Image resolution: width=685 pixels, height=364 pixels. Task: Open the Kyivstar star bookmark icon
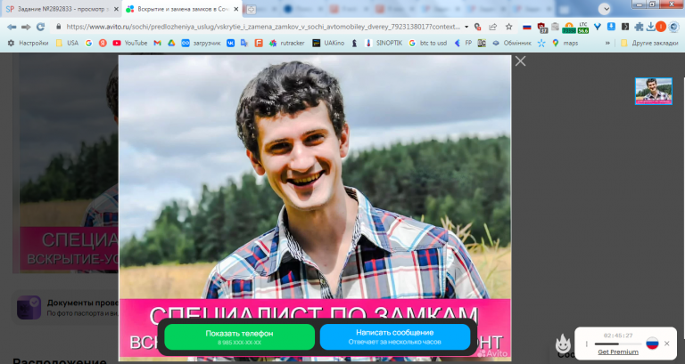(541, 43)
